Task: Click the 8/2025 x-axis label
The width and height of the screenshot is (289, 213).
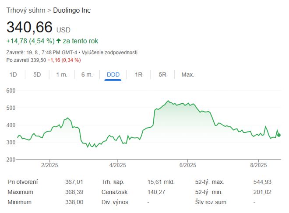Action: point(258,165)
